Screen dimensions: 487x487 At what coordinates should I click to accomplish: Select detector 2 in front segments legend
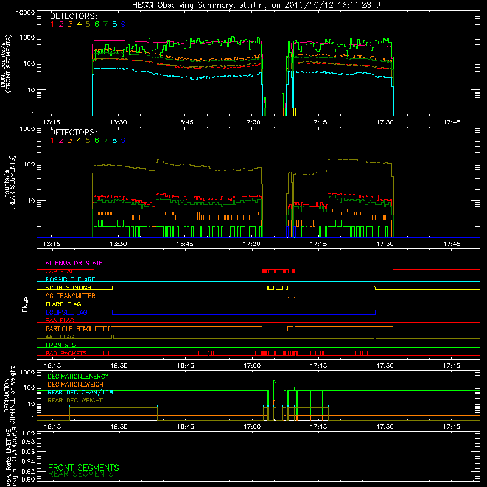[61, 24]
